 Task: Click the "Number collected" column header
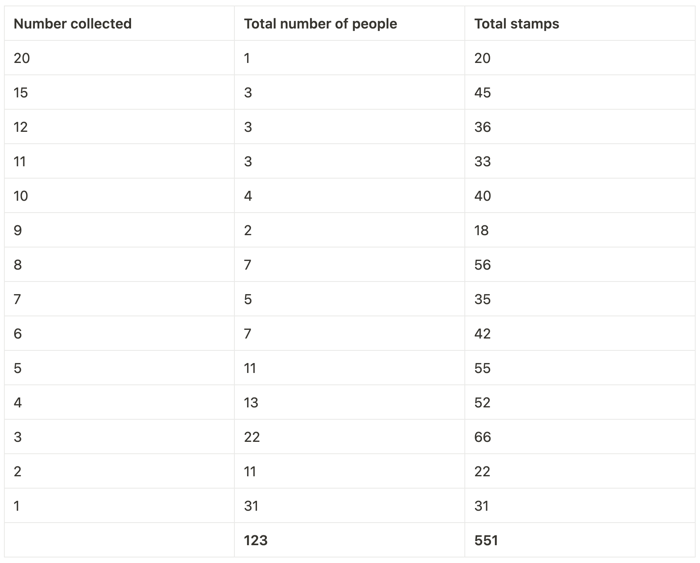(x=72, y=24)
